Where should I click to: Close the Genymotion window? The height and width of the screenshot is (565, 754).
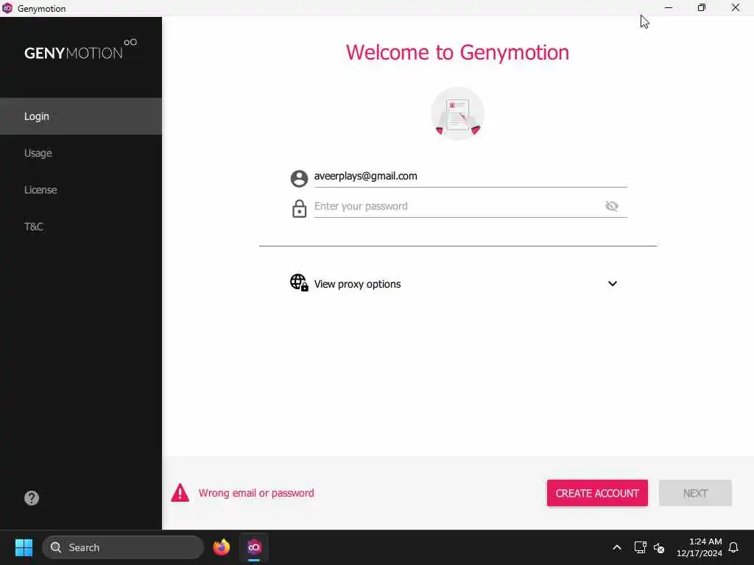tap(736, 7)
